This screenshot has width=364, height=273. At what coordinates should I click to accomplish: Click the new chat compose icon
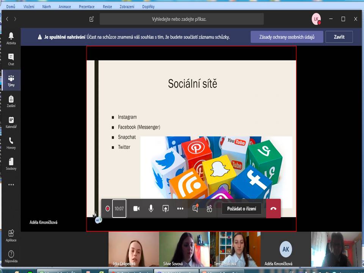click(x=91, y=19)
